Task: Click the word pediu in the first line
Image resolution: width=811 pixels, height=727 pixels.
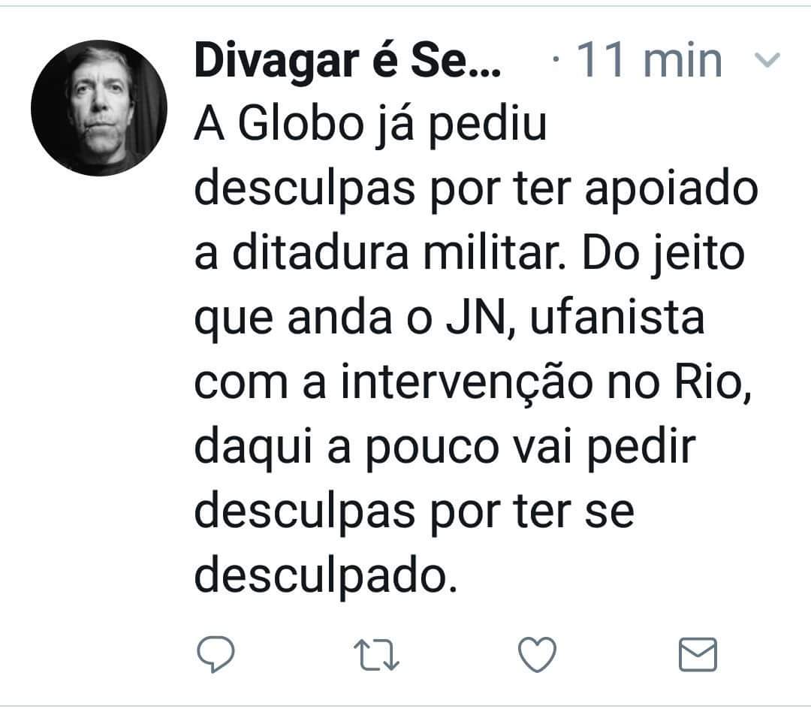Action: (x=488, y=125)
